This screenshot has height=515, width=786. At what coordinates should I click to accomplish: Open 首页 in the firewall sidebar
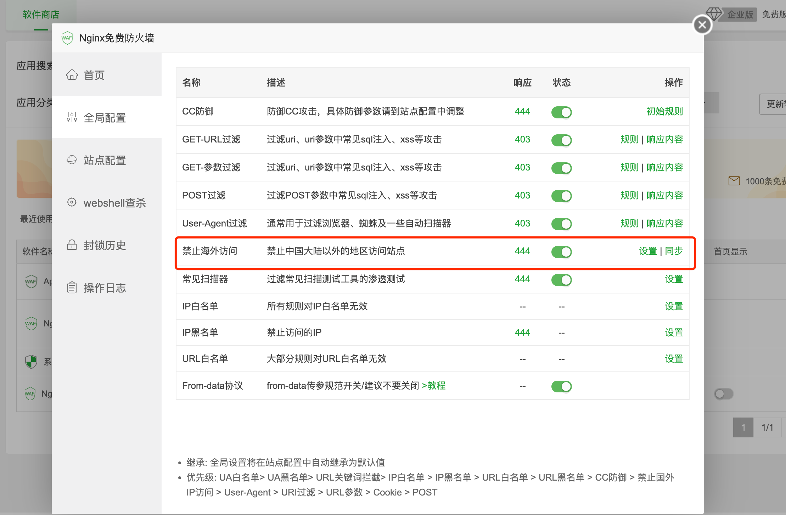pos(107,75)
